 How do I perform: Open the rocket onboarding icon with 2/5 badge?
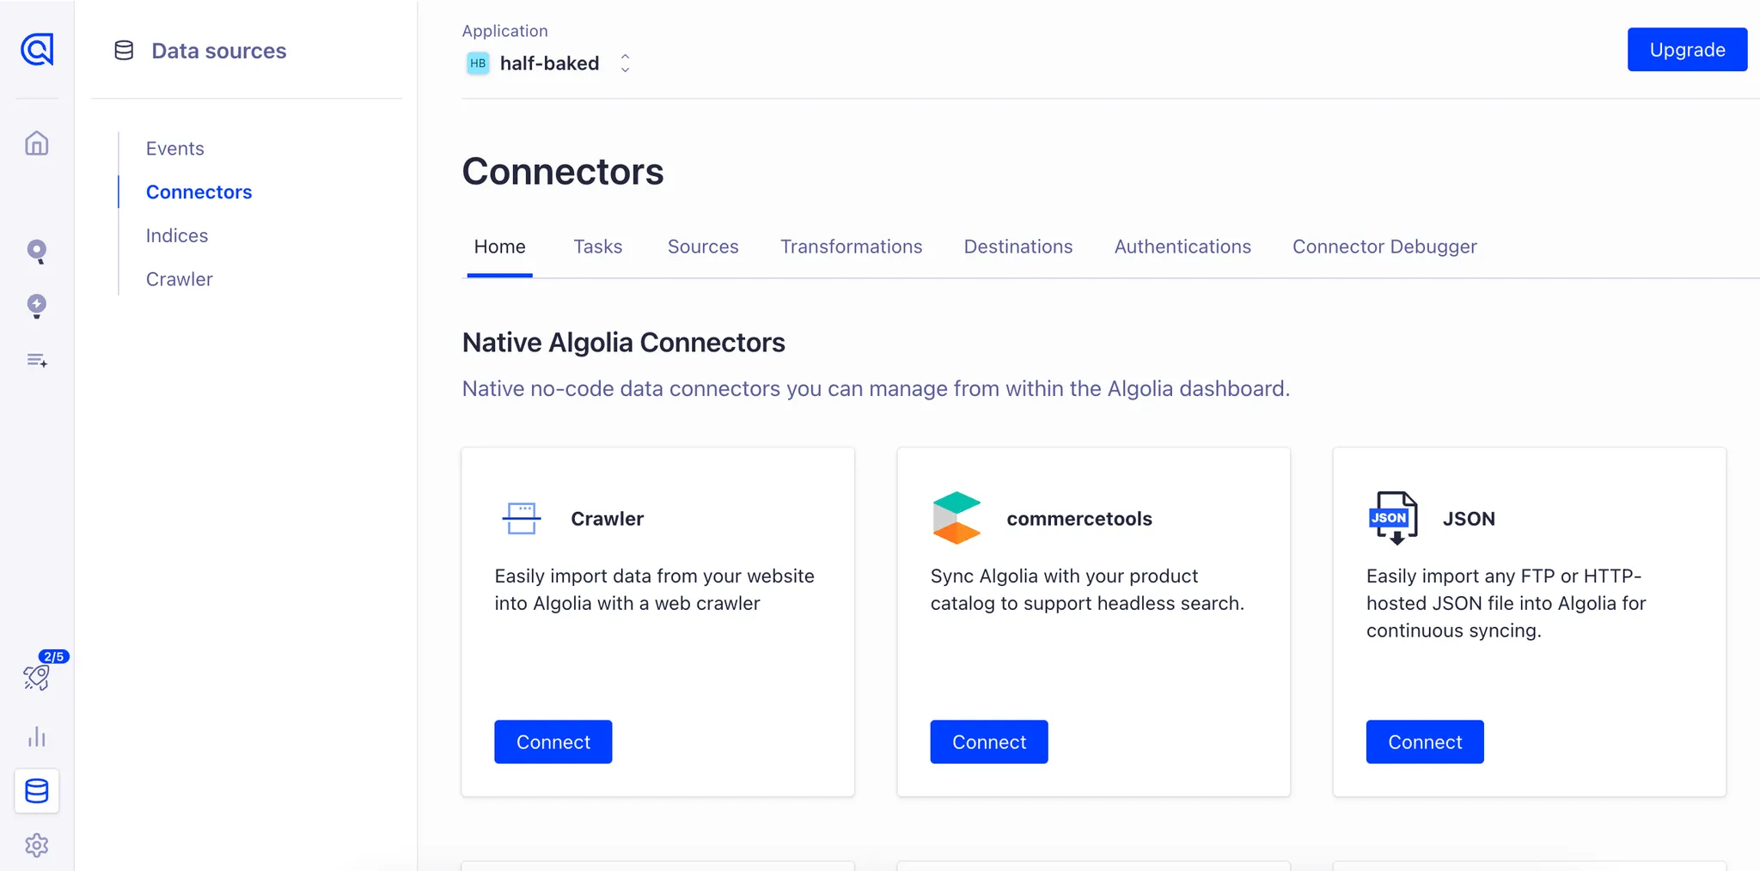37,677
